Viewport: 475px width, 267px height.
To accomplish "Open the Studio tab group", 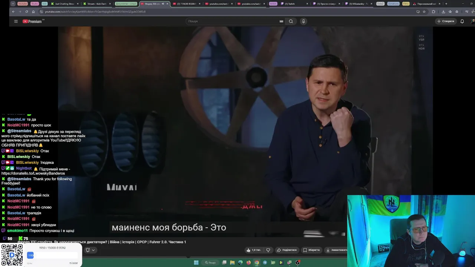I will [35, 4].
